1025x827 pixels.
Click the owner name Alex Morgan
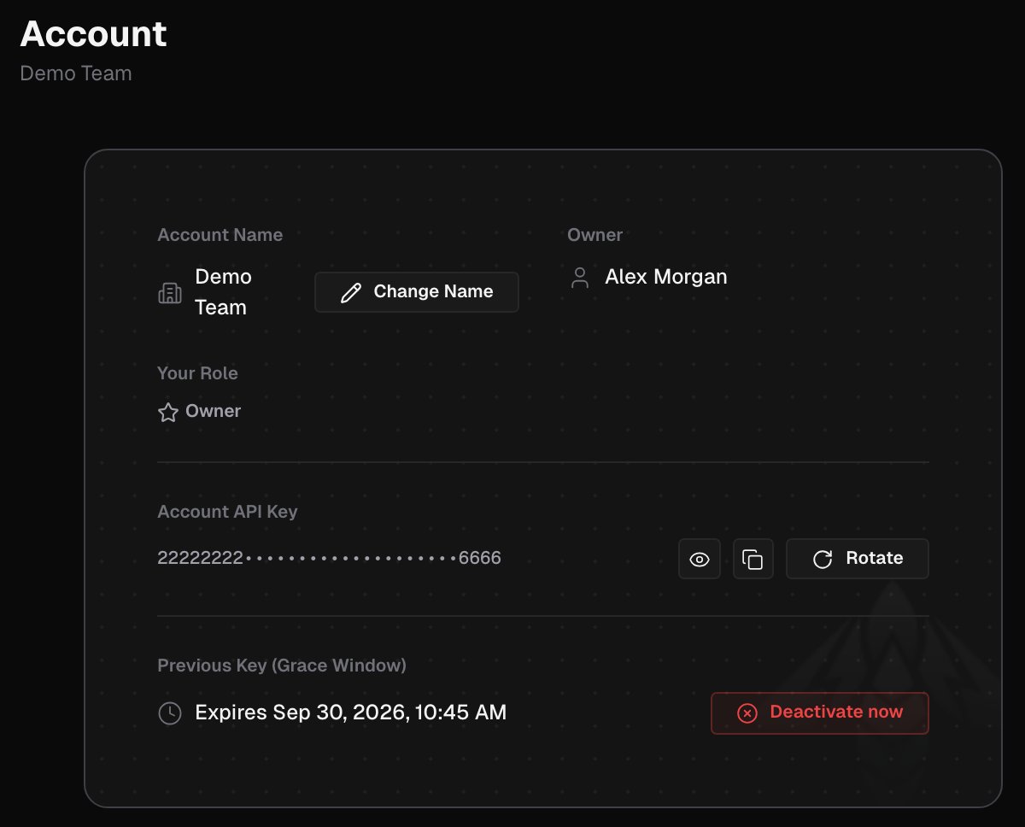pos(666,277)
